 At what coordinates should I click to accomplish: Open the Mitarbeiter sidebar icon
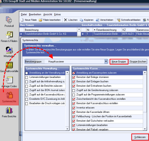point(9,50)
